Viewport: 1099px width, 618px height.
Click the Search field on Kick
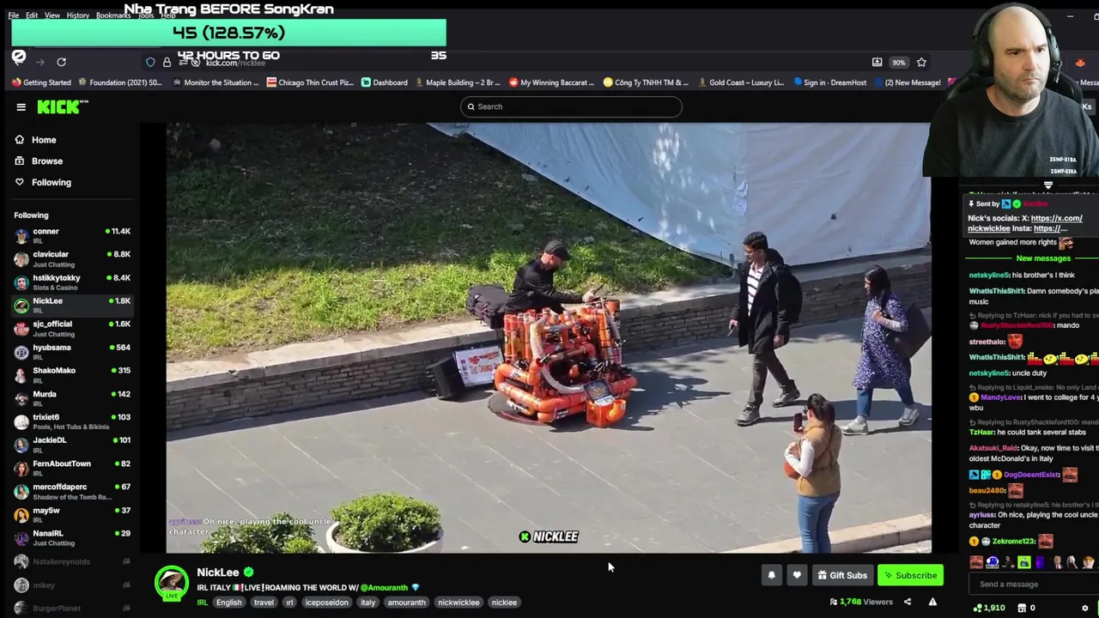click(x=571, y=106)
